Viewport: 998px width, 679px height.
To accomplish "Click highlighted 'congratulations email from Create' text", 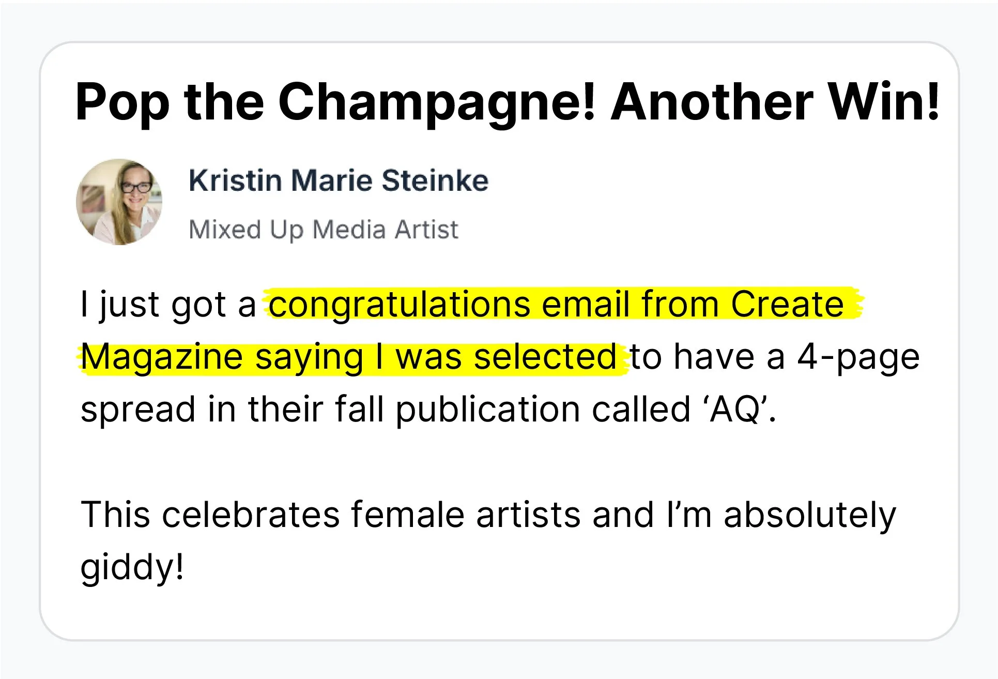I will click(556, 304).
